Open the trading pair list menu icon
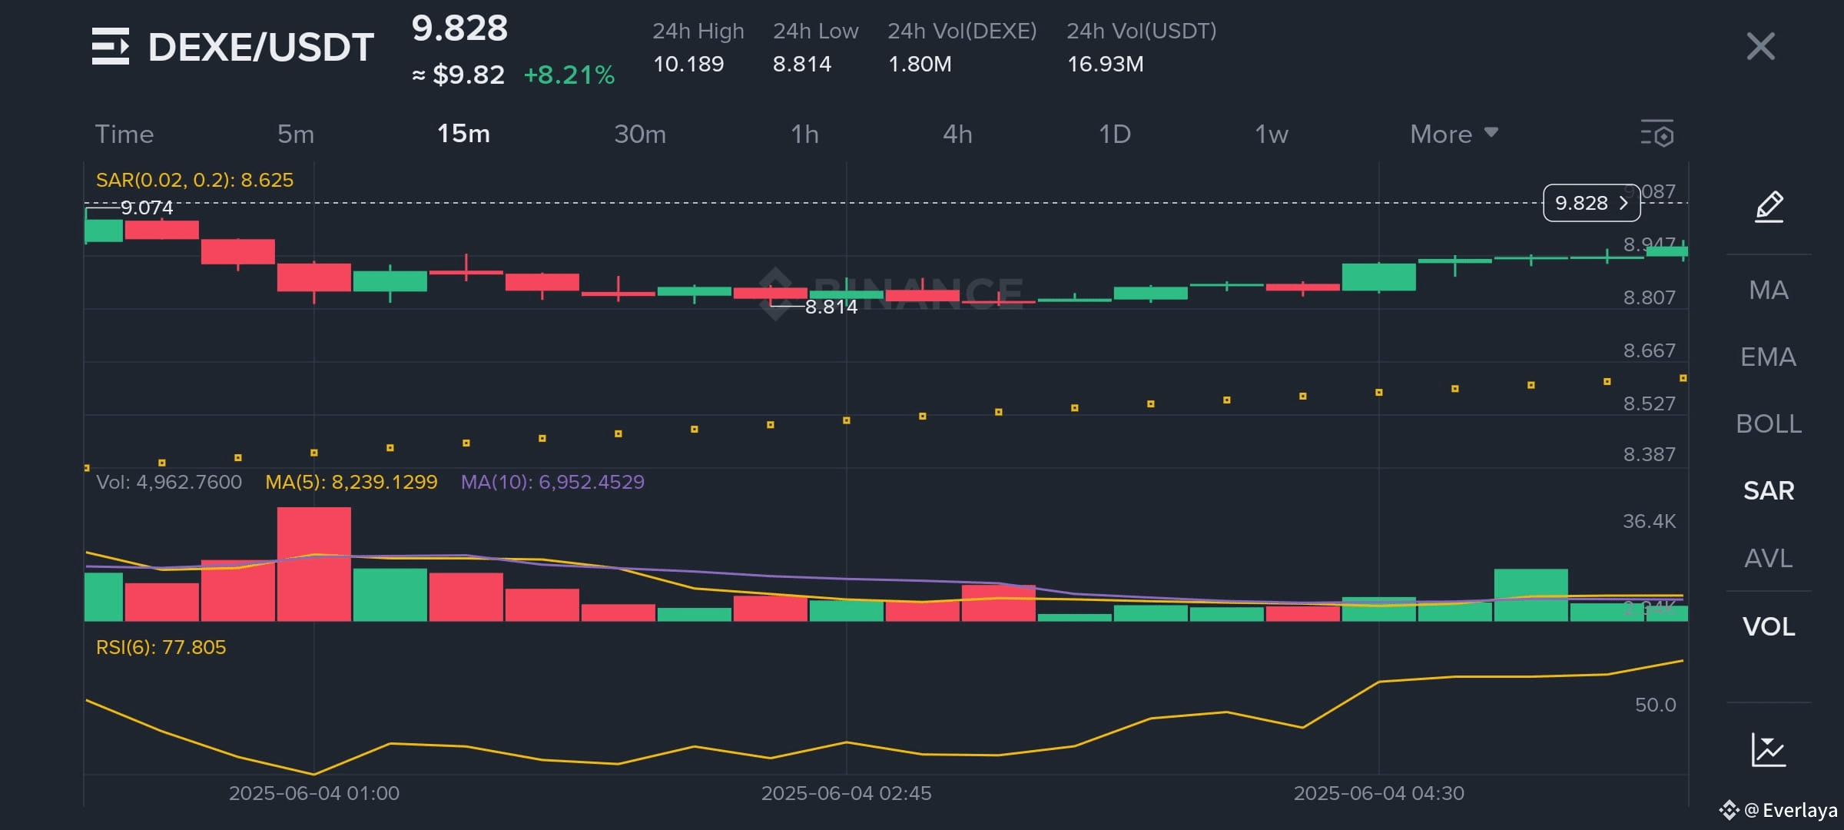The image size is (1844, 830). pos(111,46)
